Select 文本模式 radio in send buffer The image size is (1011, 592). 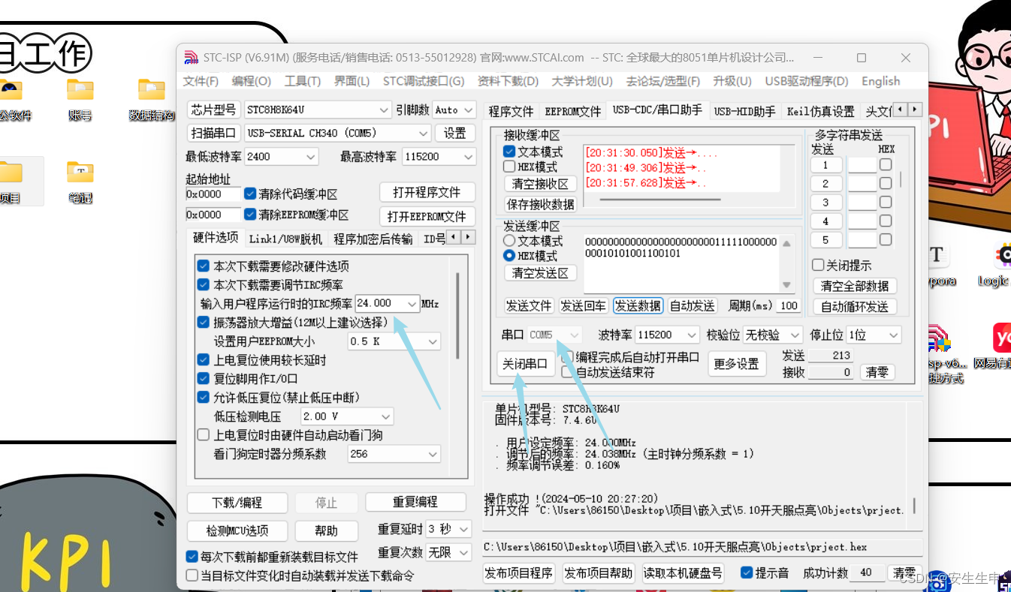click(509, 241)
